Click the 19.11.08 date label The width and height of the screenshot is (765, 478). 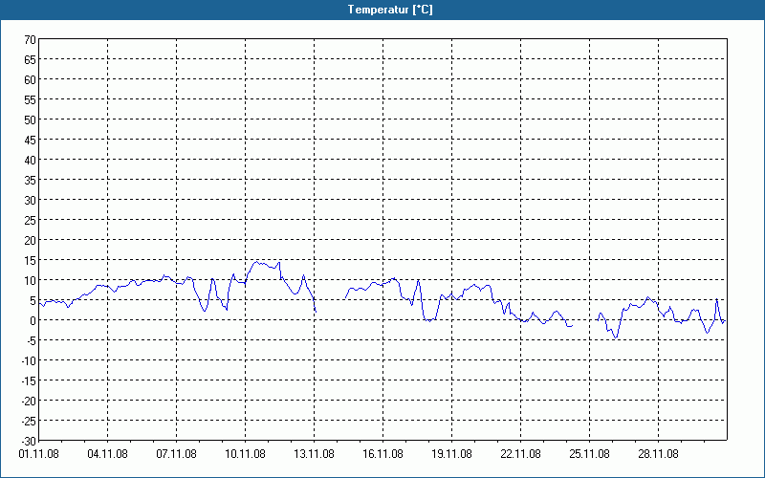click(451, 453)
